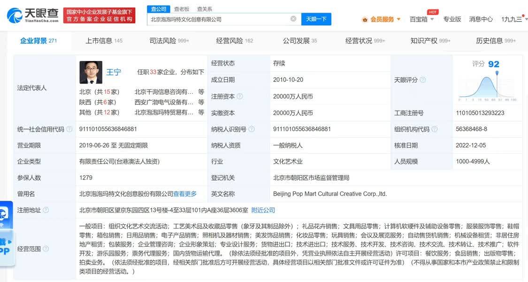Click 等 after 北京千询信息咨询有…
This screenshot has height=282, width=528.
(x=201, y=92)
